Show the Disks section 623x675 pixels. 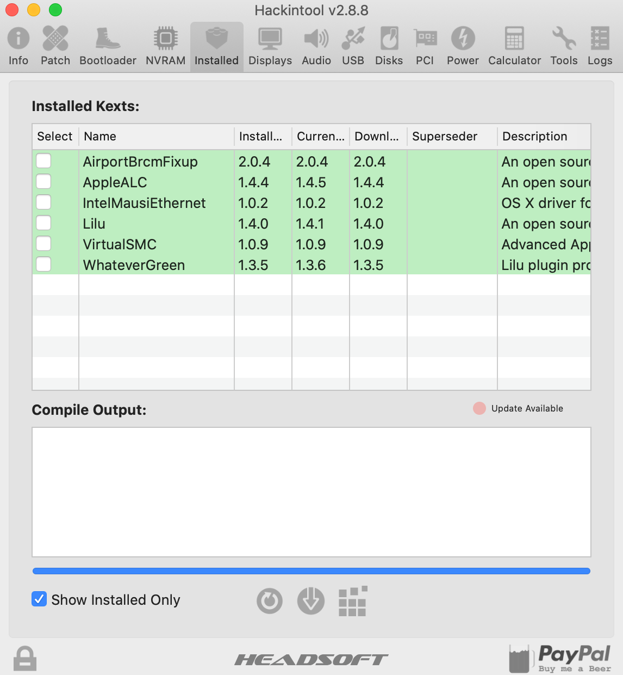coord(389,46)
